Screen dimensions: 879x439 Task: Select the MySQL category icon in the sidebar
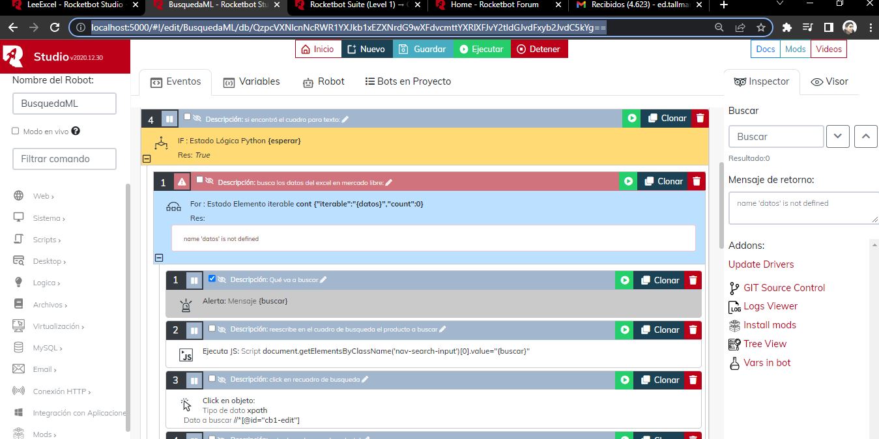[19, 347]
